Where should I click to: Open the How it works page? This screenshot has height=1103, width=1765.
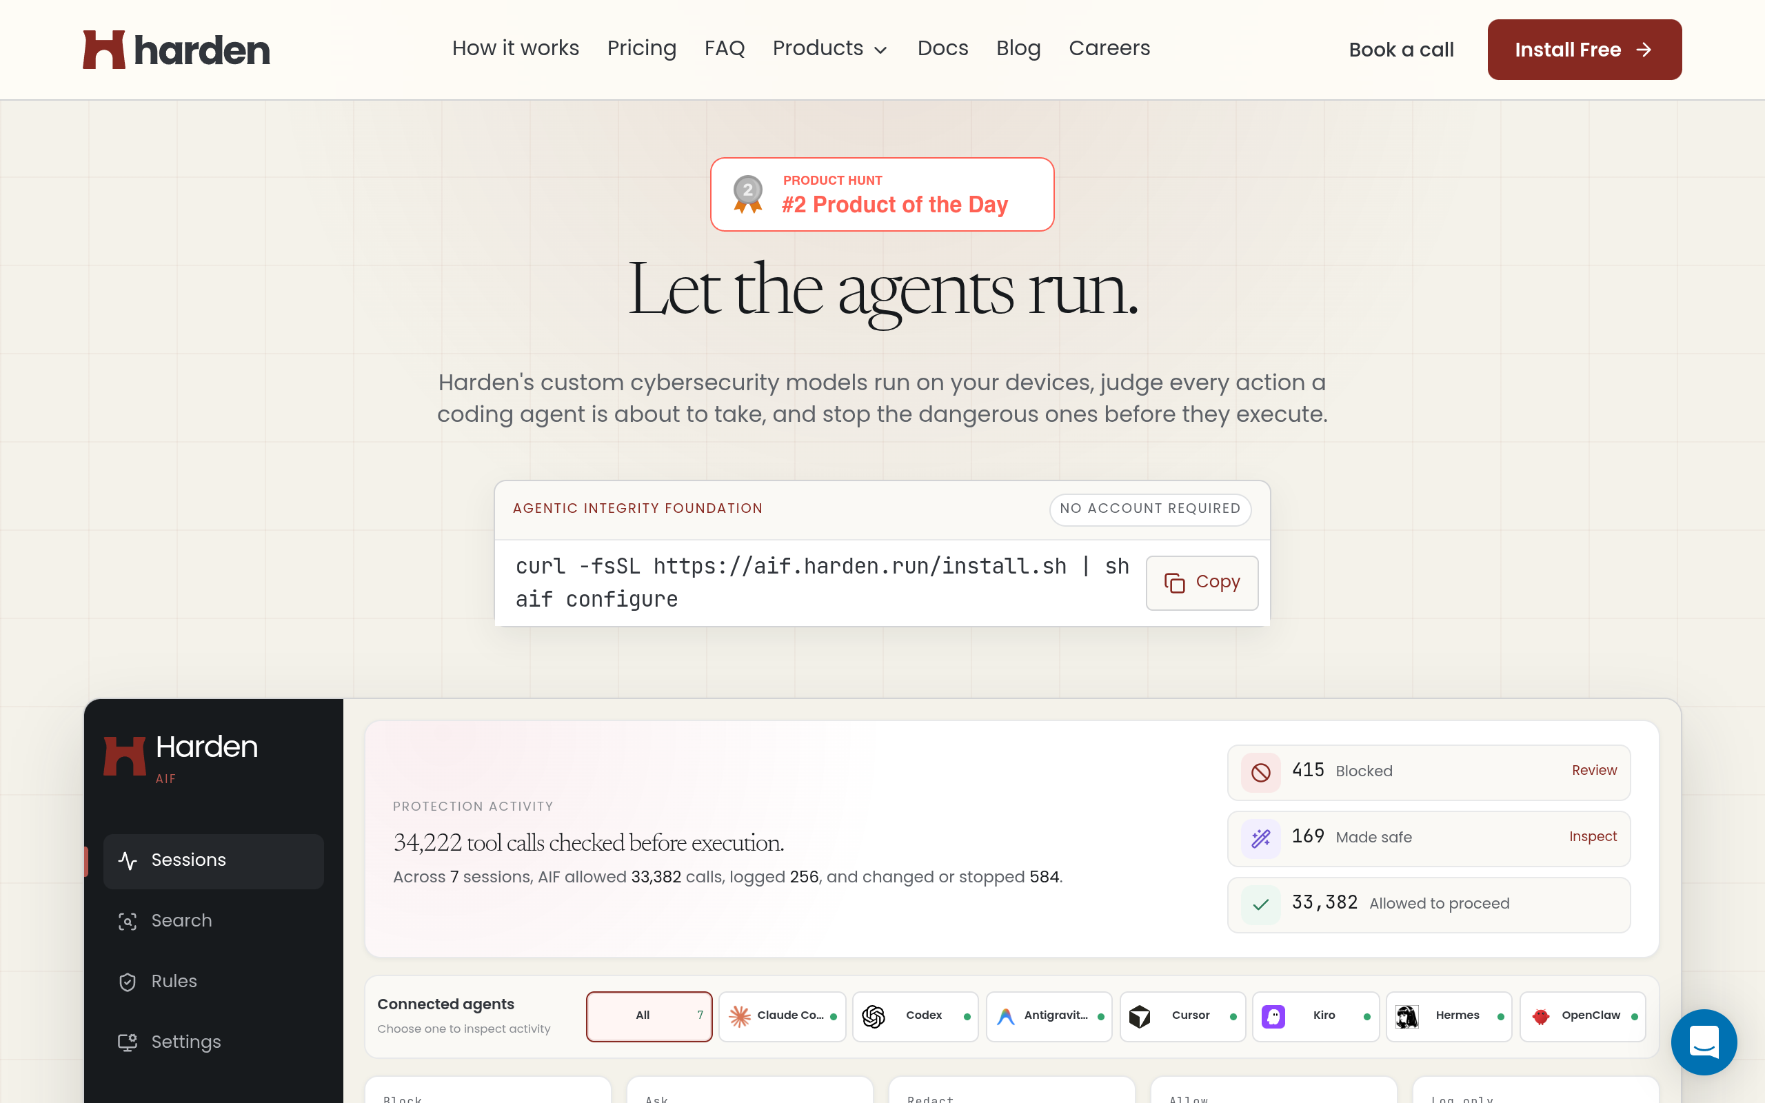tap(516, 48)
